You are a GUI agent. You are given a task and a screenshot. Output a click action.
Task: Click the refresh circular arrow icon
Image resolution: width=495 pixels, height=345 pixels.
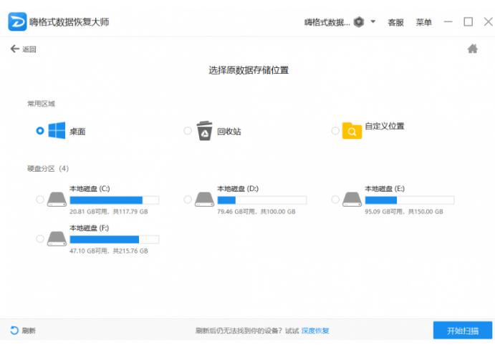click(x=14, y=330)
